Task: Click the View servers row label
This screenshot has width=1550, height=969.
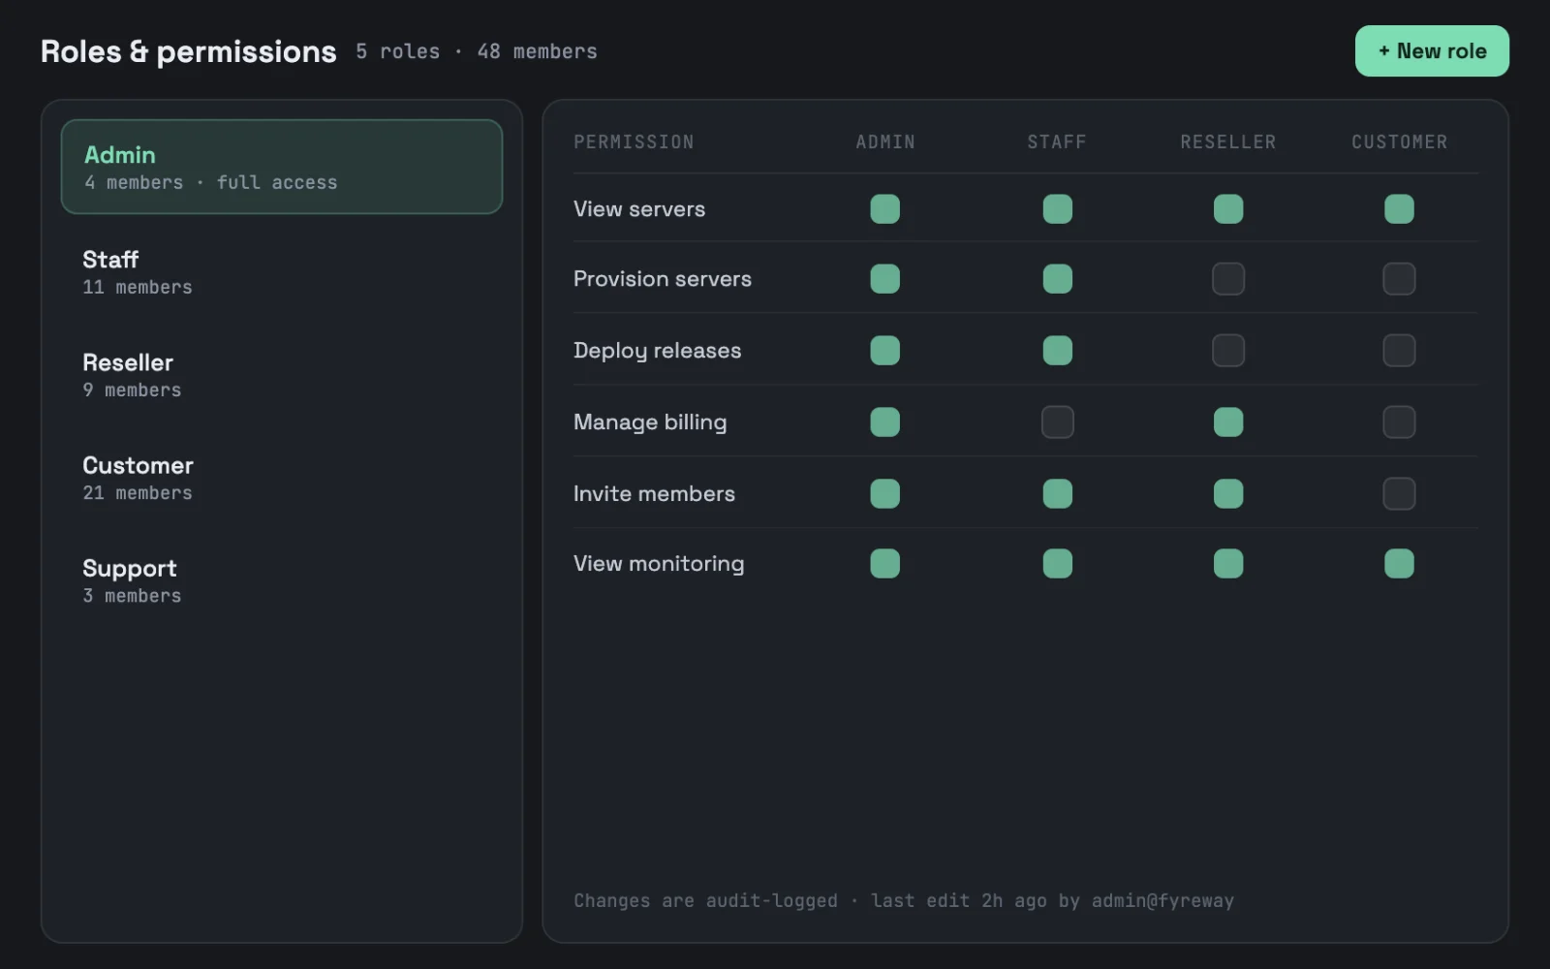Action: (639, 209)
